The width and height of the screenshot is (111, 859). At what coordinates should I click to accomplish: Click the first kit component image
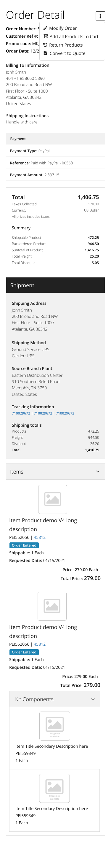54,726
